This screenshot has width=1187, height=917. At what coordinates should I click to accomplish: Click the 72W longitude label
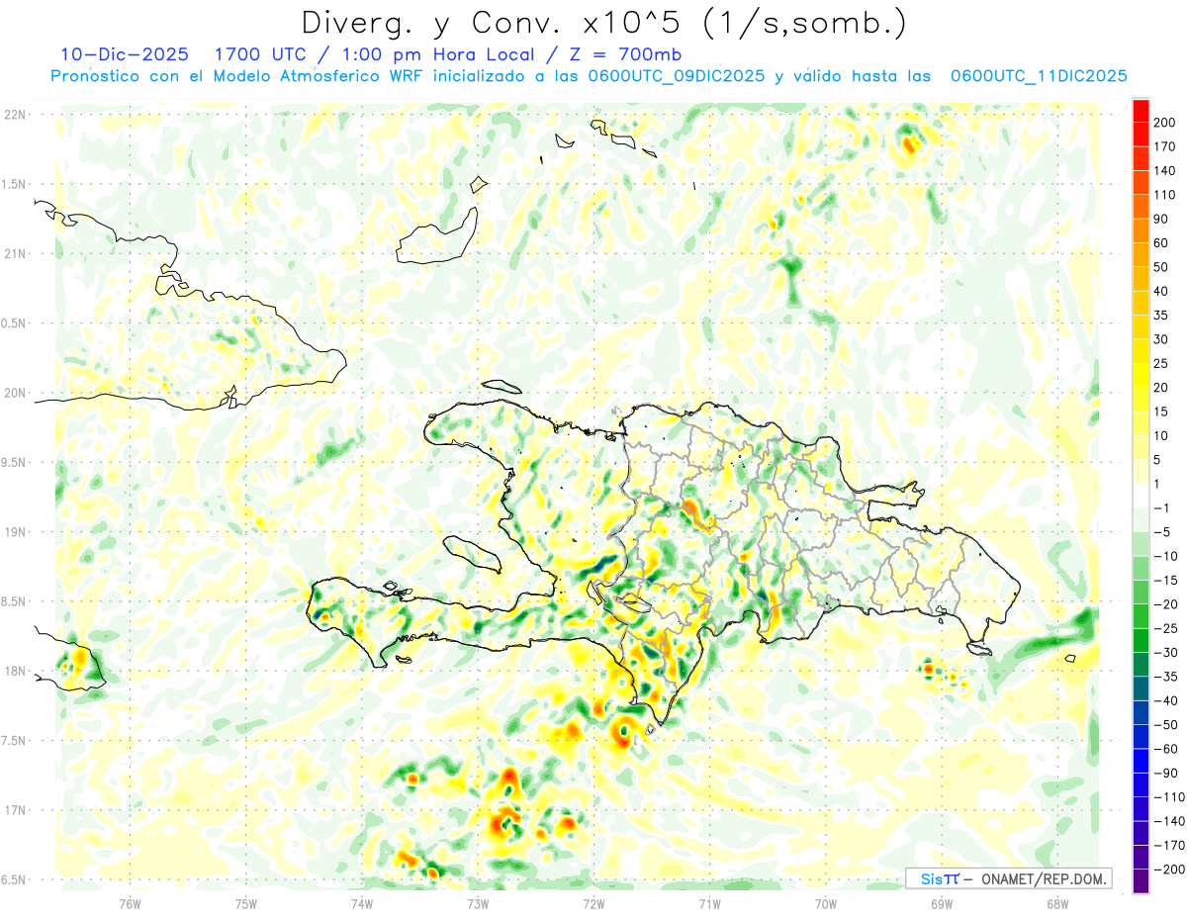(x=593, y=903)
